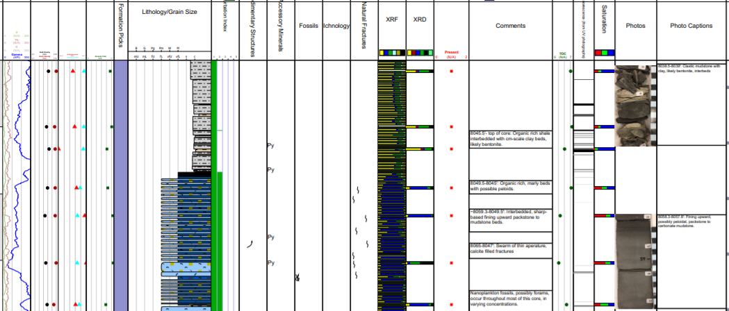
Task: Select the Comments column header
Action: point(510,26)
